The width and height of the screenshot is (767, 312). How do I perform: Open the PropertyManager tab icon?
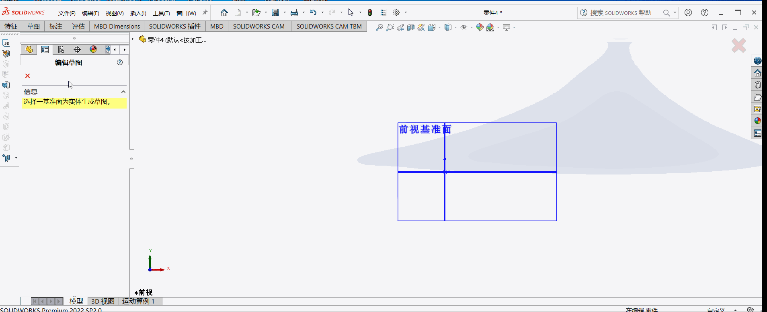pos(45,49)
